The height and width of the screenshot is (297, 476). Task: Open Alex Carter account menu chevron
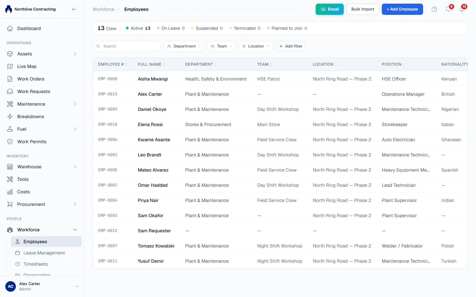[x=77, y=286]
